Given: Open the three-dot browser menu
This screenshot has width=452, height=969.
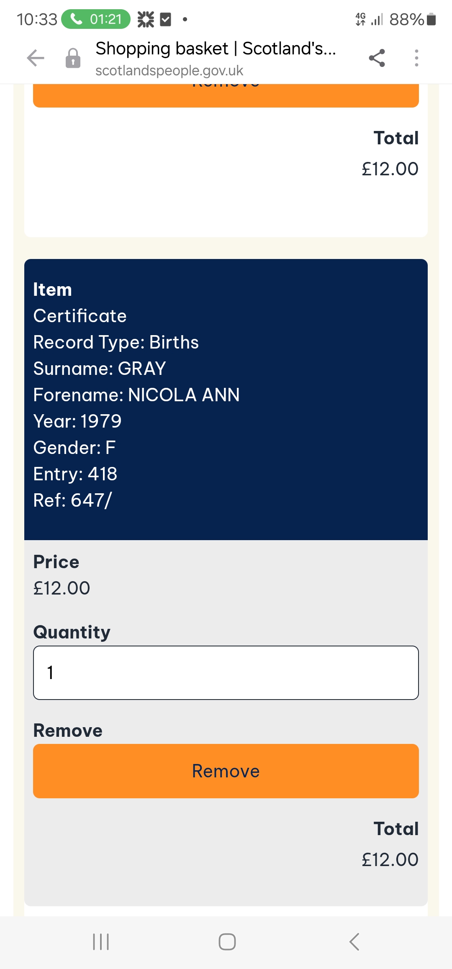Looking at the screenshot, I should [x=416, y=58].
